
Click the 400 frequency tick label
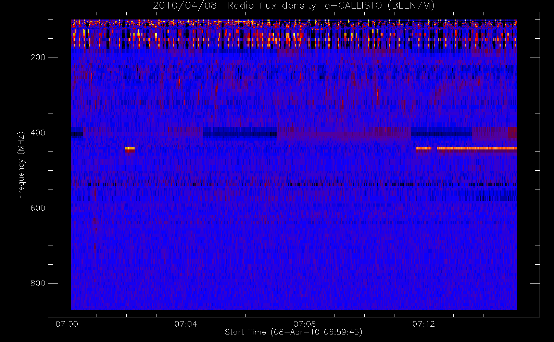[x=38, y=133]
